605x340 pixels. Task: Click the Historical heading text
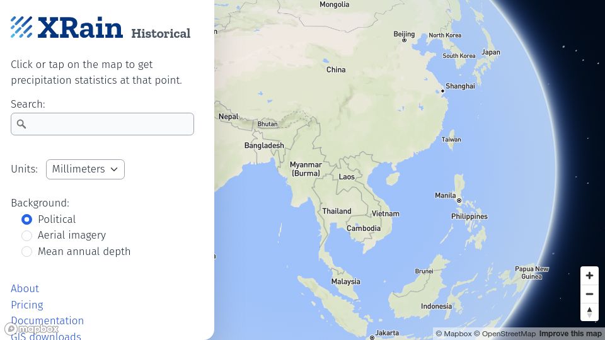(161, 33)
